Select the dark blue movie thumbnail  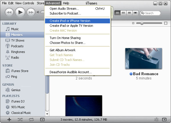(x=84, y=106)
